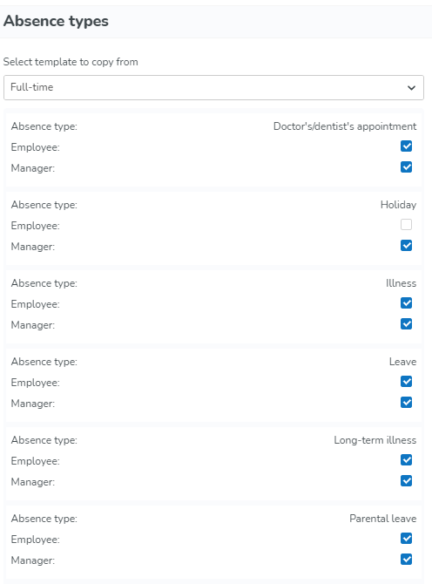The image size is (432, 584).
Task: Uncheck Employee for Doctor's/dentist's appointment
Action: pyautogui.click(x=407, y=146)
